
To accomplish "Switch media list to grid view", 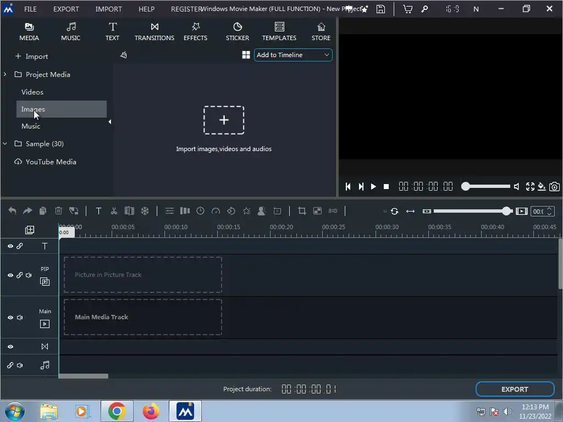I will (246, 55).
